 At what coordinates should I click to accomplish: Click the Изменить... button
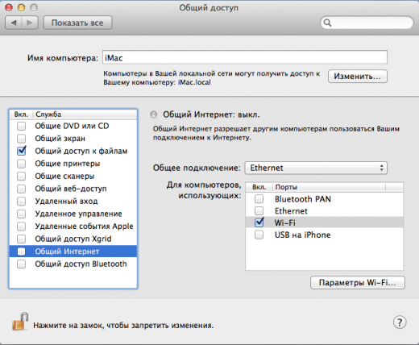pos(358,77)
